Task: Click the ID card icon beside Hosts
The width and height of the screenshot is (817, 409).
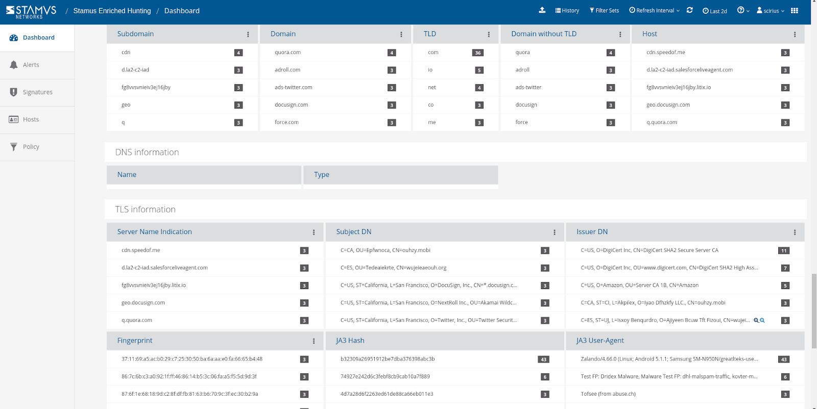Action: (x=14, y=119)
